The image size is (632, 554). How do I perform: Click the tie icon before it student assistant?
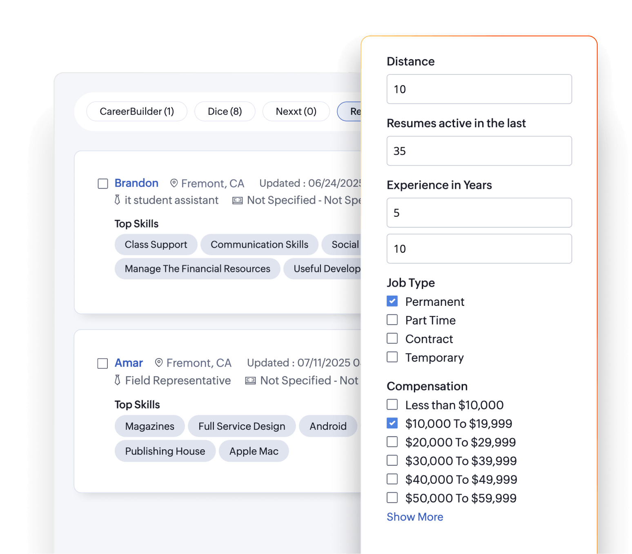(117, 200)
